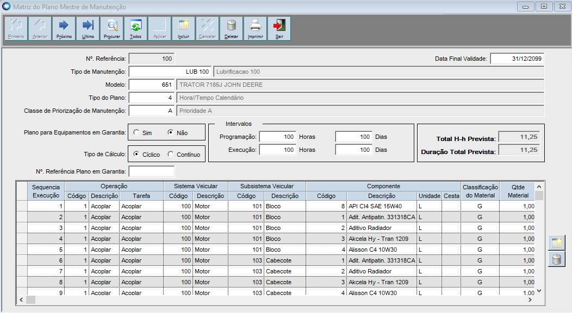Click Nº. Referência Plano em Garantia field
Image resolution: width=572 pixels, height=313 pixels.
coord(152,171)
